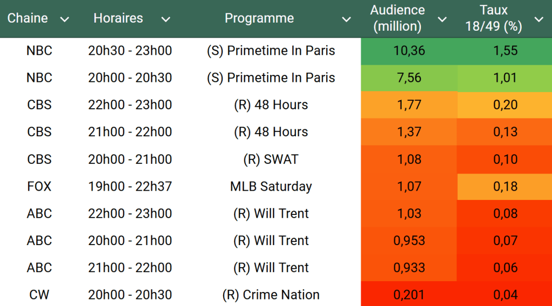Select the 19h00 - 22h37 time slot

(x=130, y=187)
